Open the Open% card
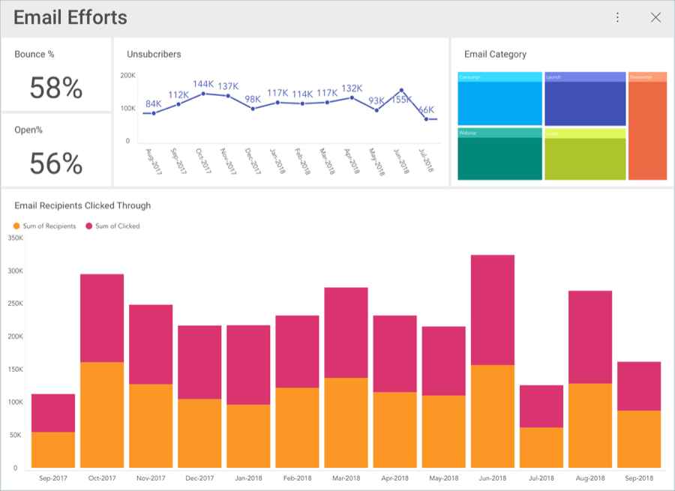The height and width of the screenshot is (491, 675). tap(56, 150)
